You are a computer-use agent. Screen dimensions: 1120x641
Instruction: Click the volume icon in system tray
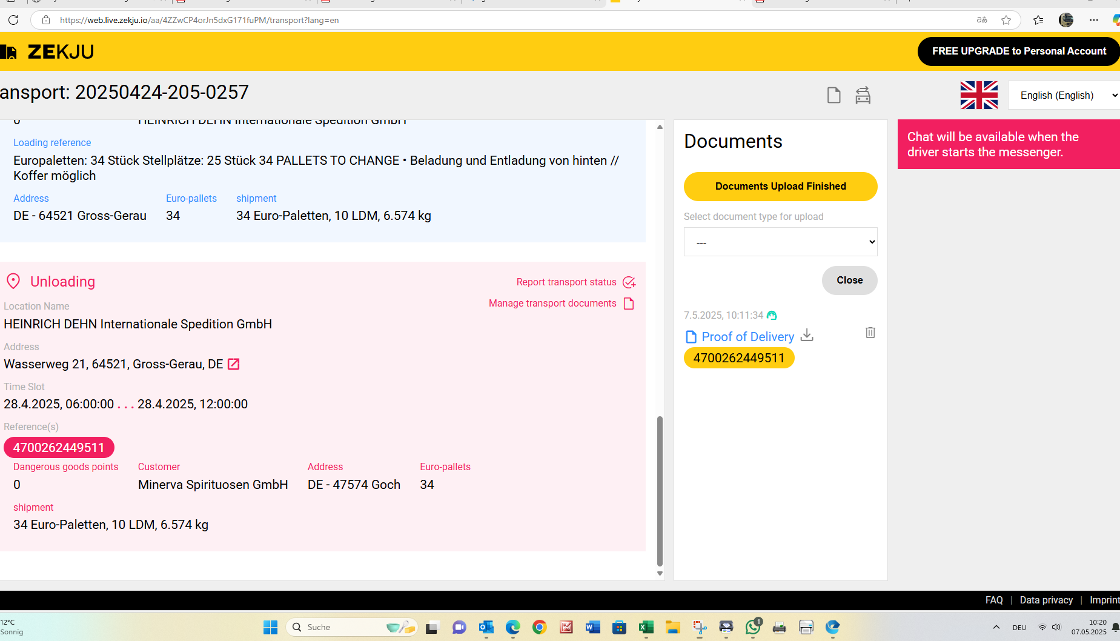[x=1056, y=627]
